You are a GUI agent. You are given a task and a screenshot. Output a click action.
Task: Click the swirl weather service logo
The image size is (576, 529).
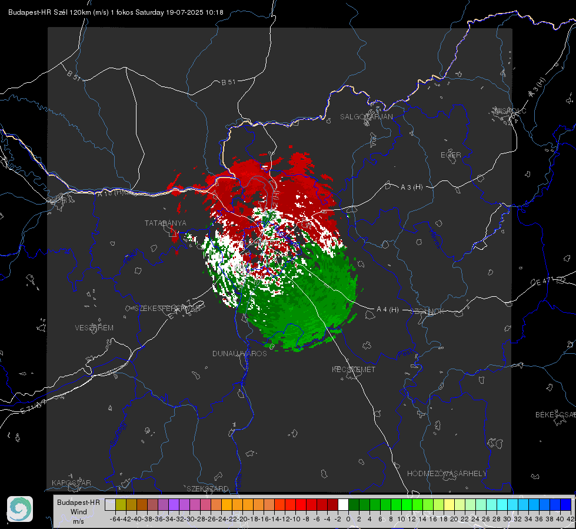(20, 509)
